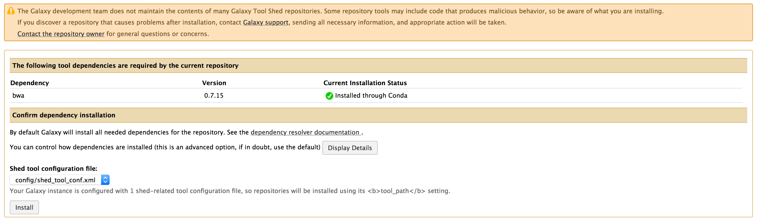Follow the Contact the repository owner link
757x224 pixels.
click(61, 34)
